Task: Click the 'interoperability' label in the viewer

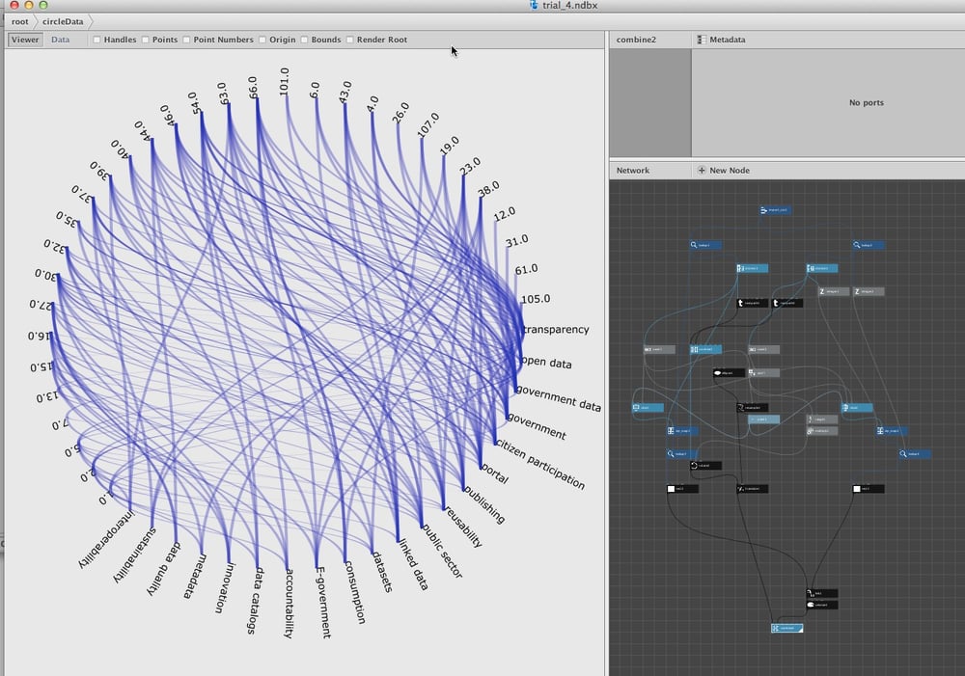Action: pyautogui.click(x=105, y=539)
